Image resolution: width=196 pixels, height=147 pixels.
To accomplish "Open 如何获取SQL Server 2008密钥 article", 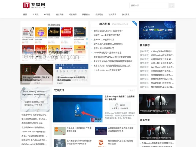I will 108,31.
